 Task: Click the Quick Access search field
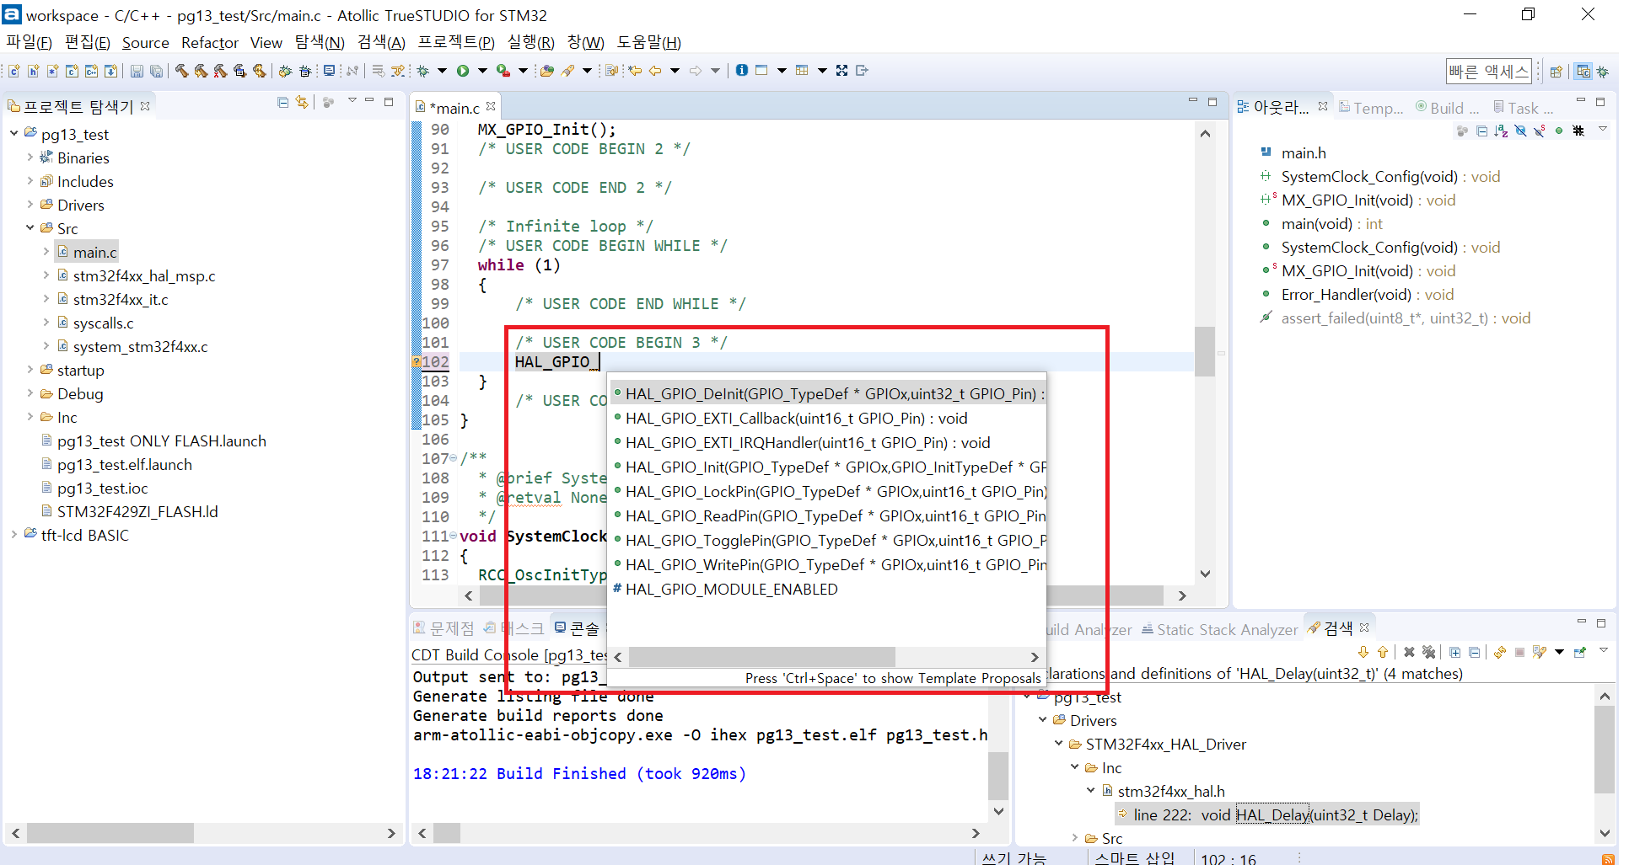(x=1488, y=72)
